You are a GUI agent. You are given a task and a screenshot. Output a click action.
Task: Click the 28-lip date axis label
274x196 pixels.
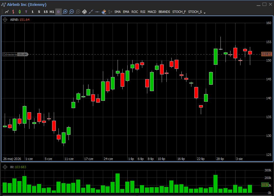click(x=220, y=159)
